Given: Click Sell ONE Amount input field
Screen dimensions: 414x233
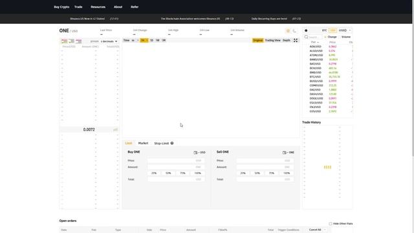Looking at the screenshot, I should tap(265, 167).
